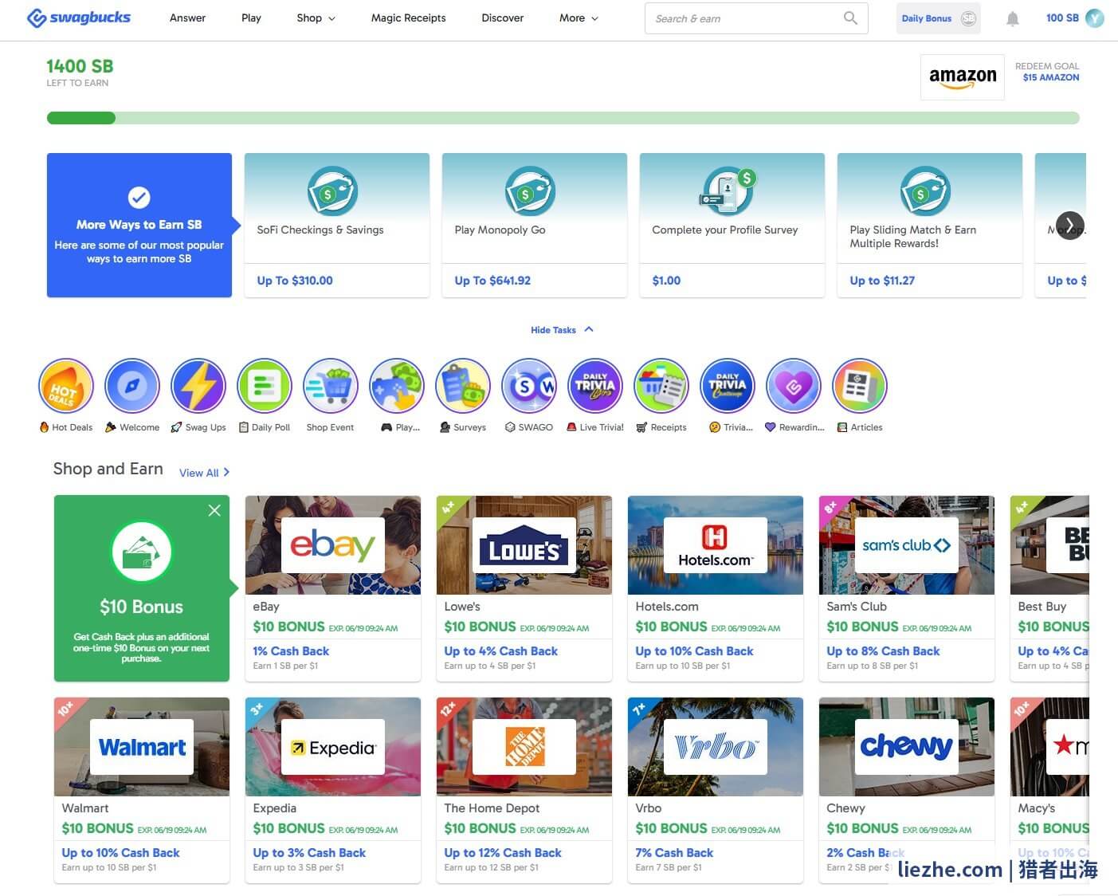Open the Play Sliding Match card
This screenshot has width=1118, height=896.
[x=930, y=226]
